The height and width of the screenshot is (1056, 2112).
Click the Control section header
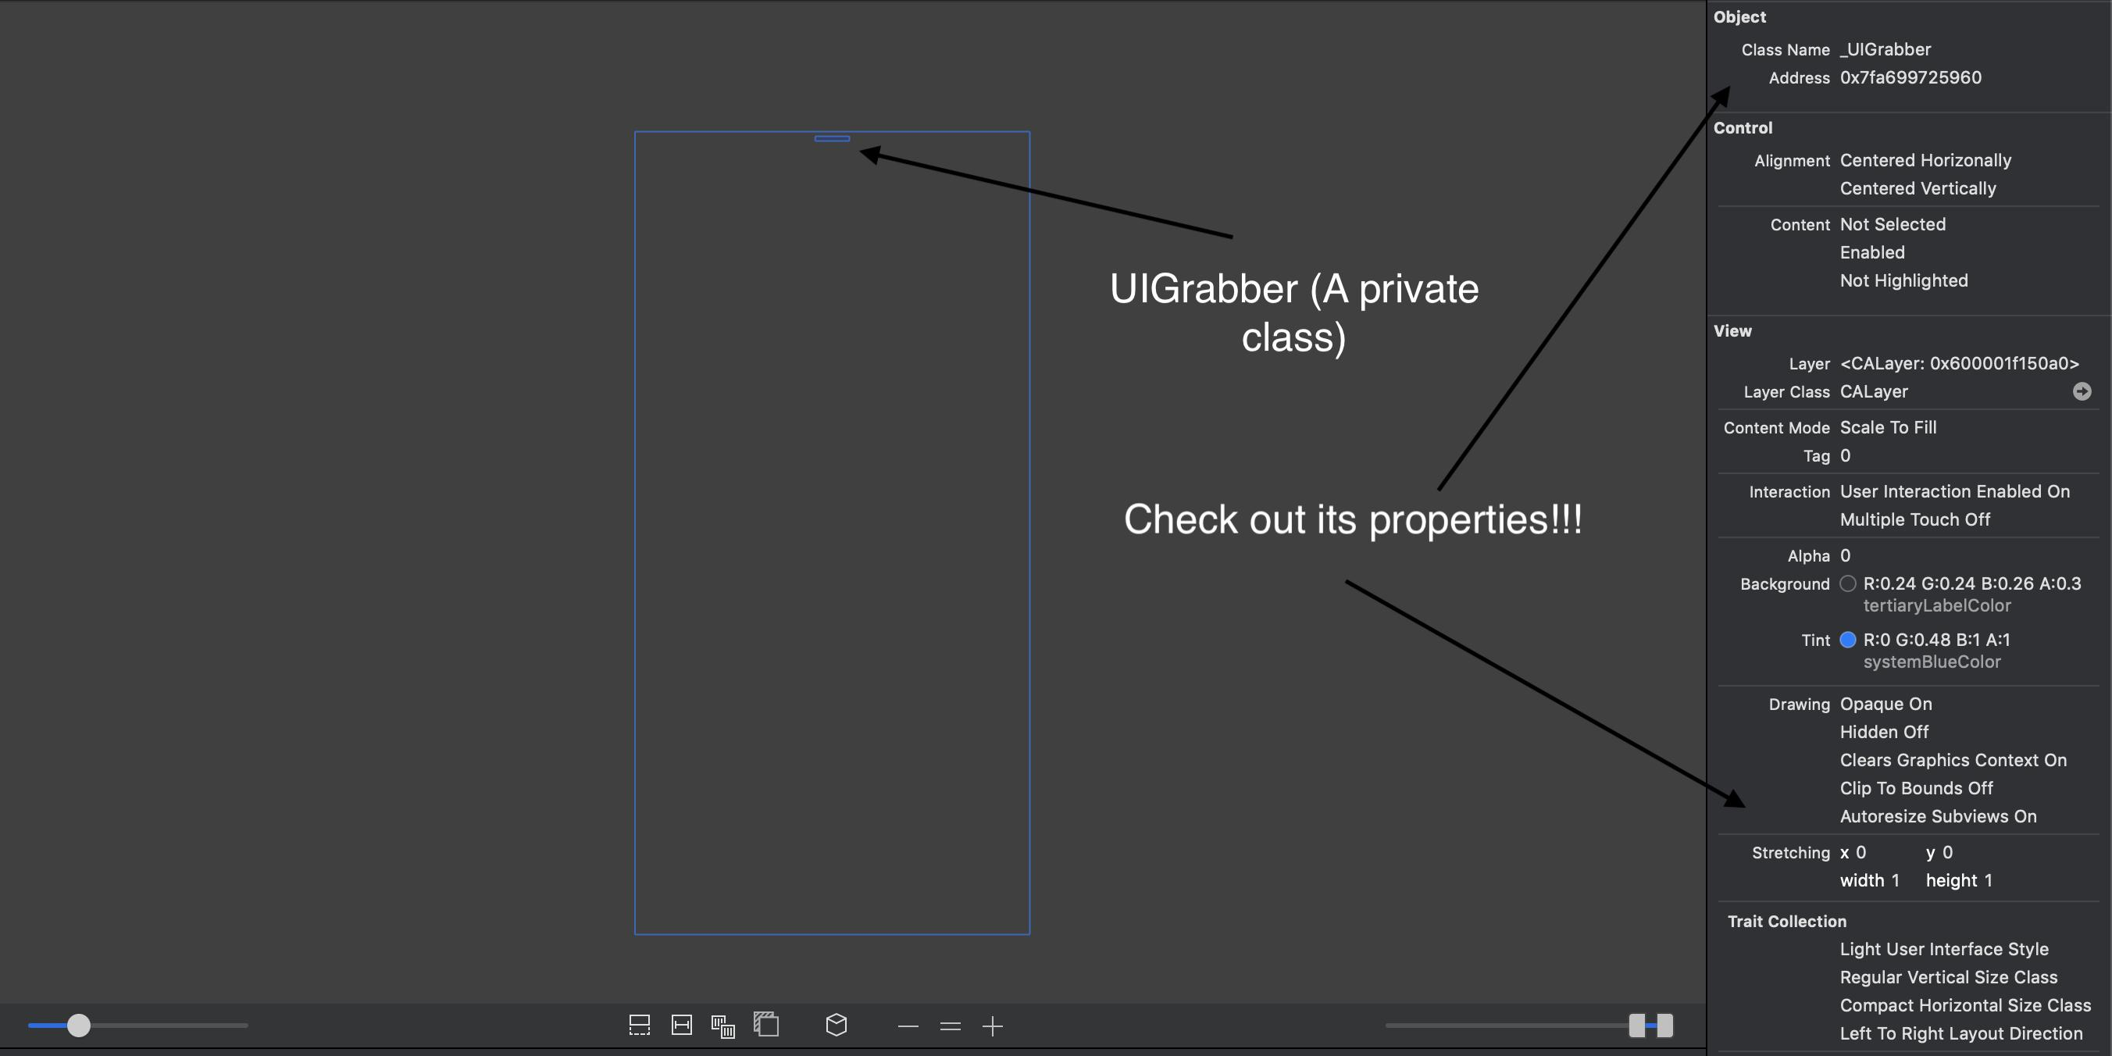pyautogui.click(x=1743, y=128)
